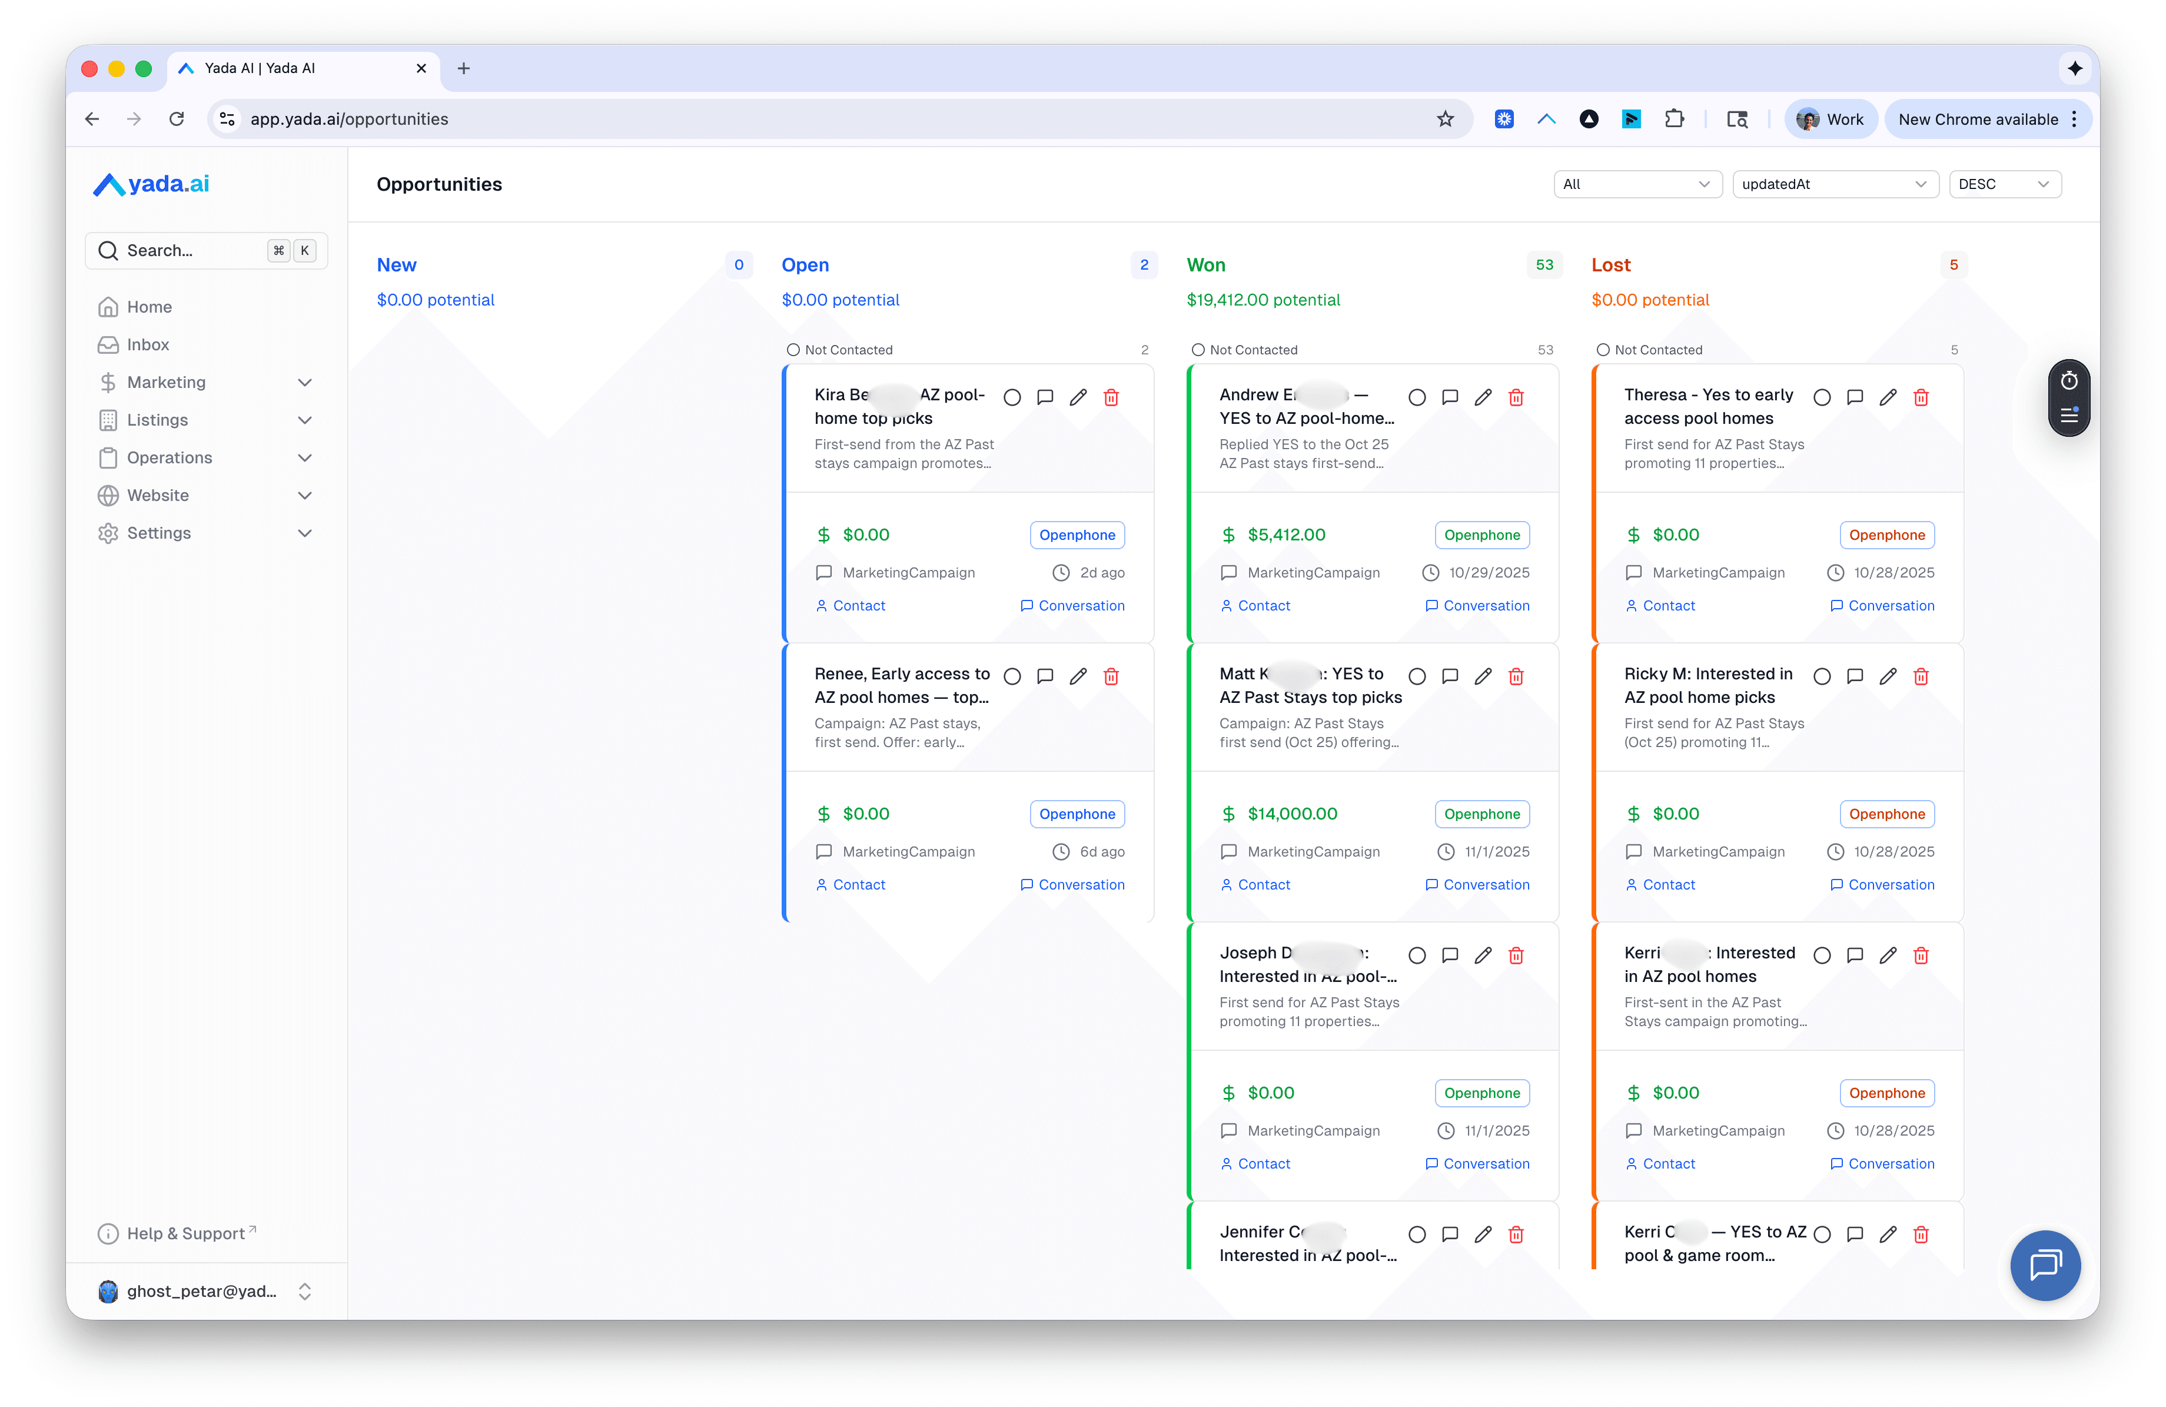Toggle status circle on Matt YES card
This screenshot has width=2166, height=1407.
point(1417,676)
